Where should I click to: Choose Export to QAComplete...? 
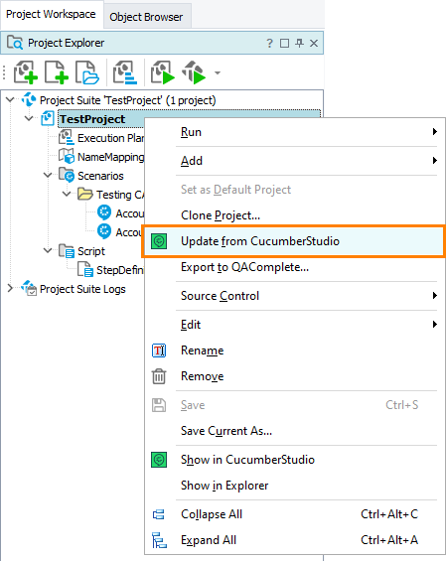pos(295,267)
